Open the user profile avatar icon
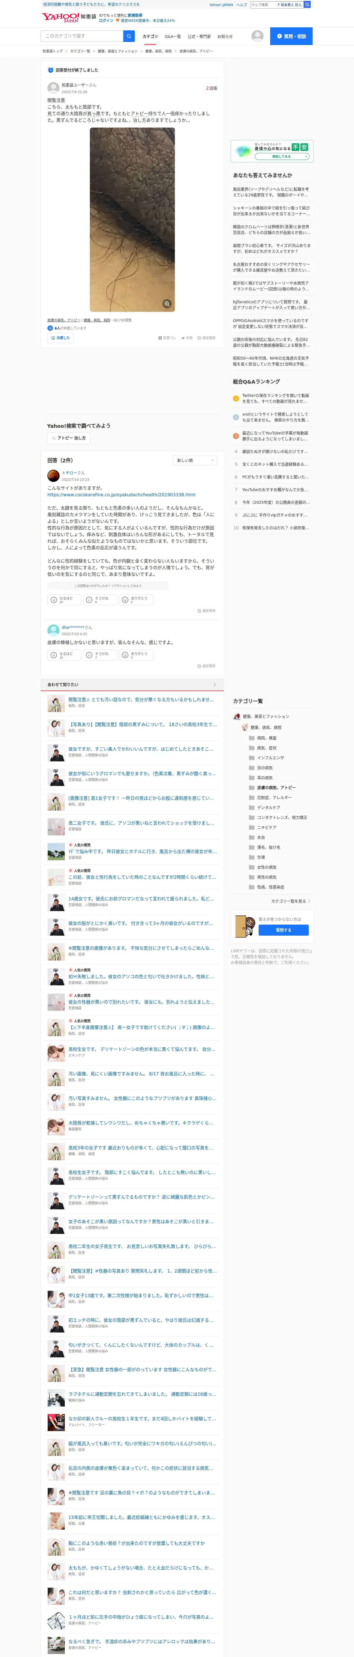The image size is (354, 1657). click(x=258, y=36)
